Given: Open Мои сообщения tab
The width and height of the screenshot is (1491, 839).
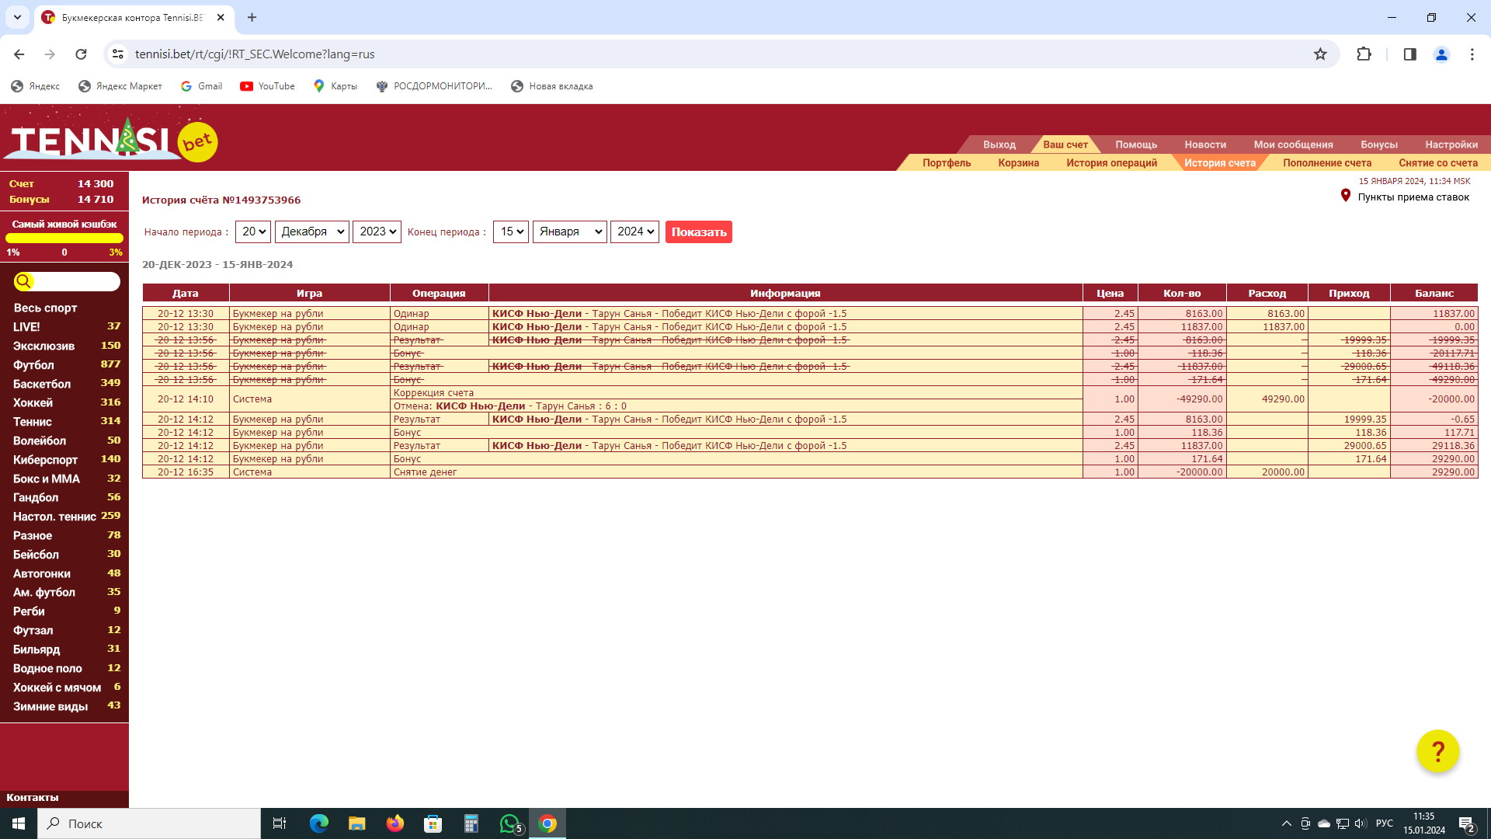Looking at the screenshot, I should pos(1293,144).
